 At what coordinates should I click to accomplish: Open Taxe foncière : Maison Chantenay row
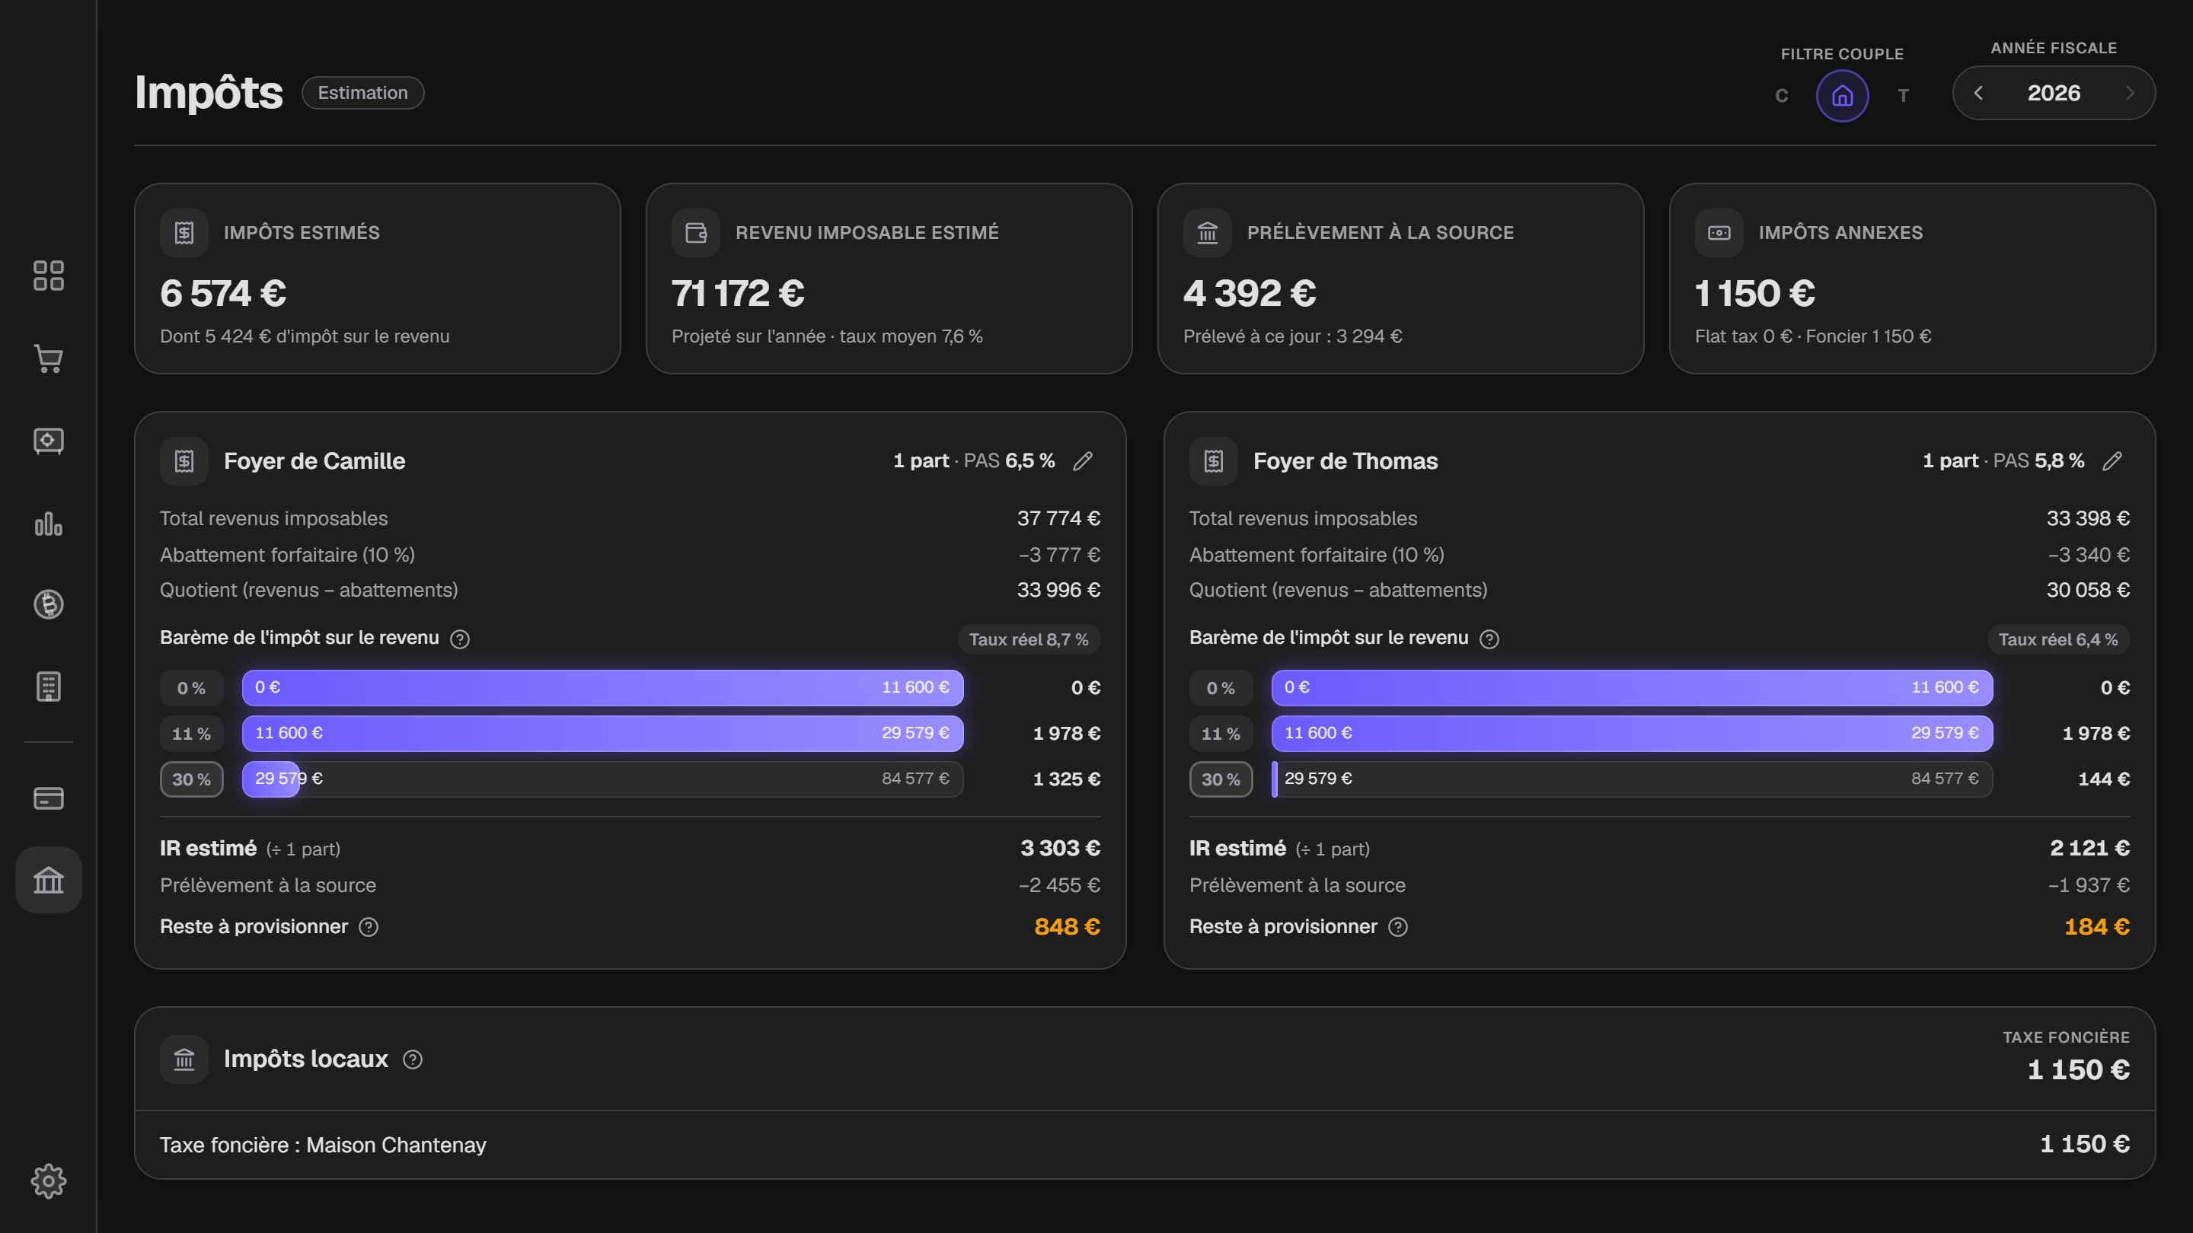[1144, 1145]
